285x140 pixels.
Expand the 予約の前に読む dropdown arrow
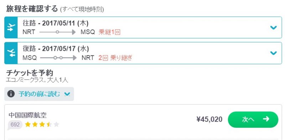tap(67, 94)
